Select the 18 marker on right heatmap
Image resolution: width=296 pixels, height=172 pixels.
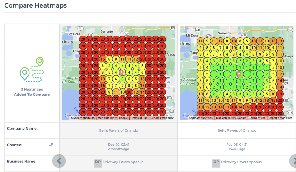pos(233,107)
